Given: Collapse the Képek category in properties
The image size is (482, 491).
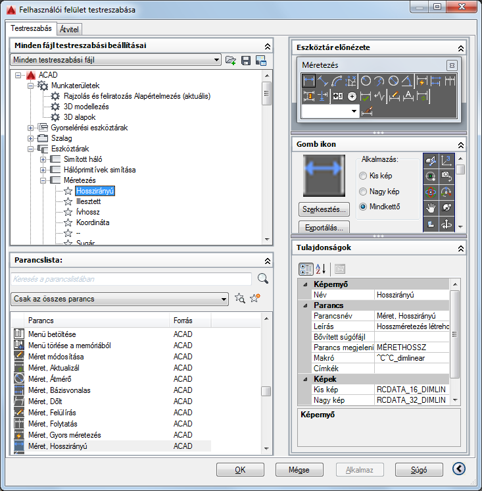Looking at the screenshot, I should (305, 379).
